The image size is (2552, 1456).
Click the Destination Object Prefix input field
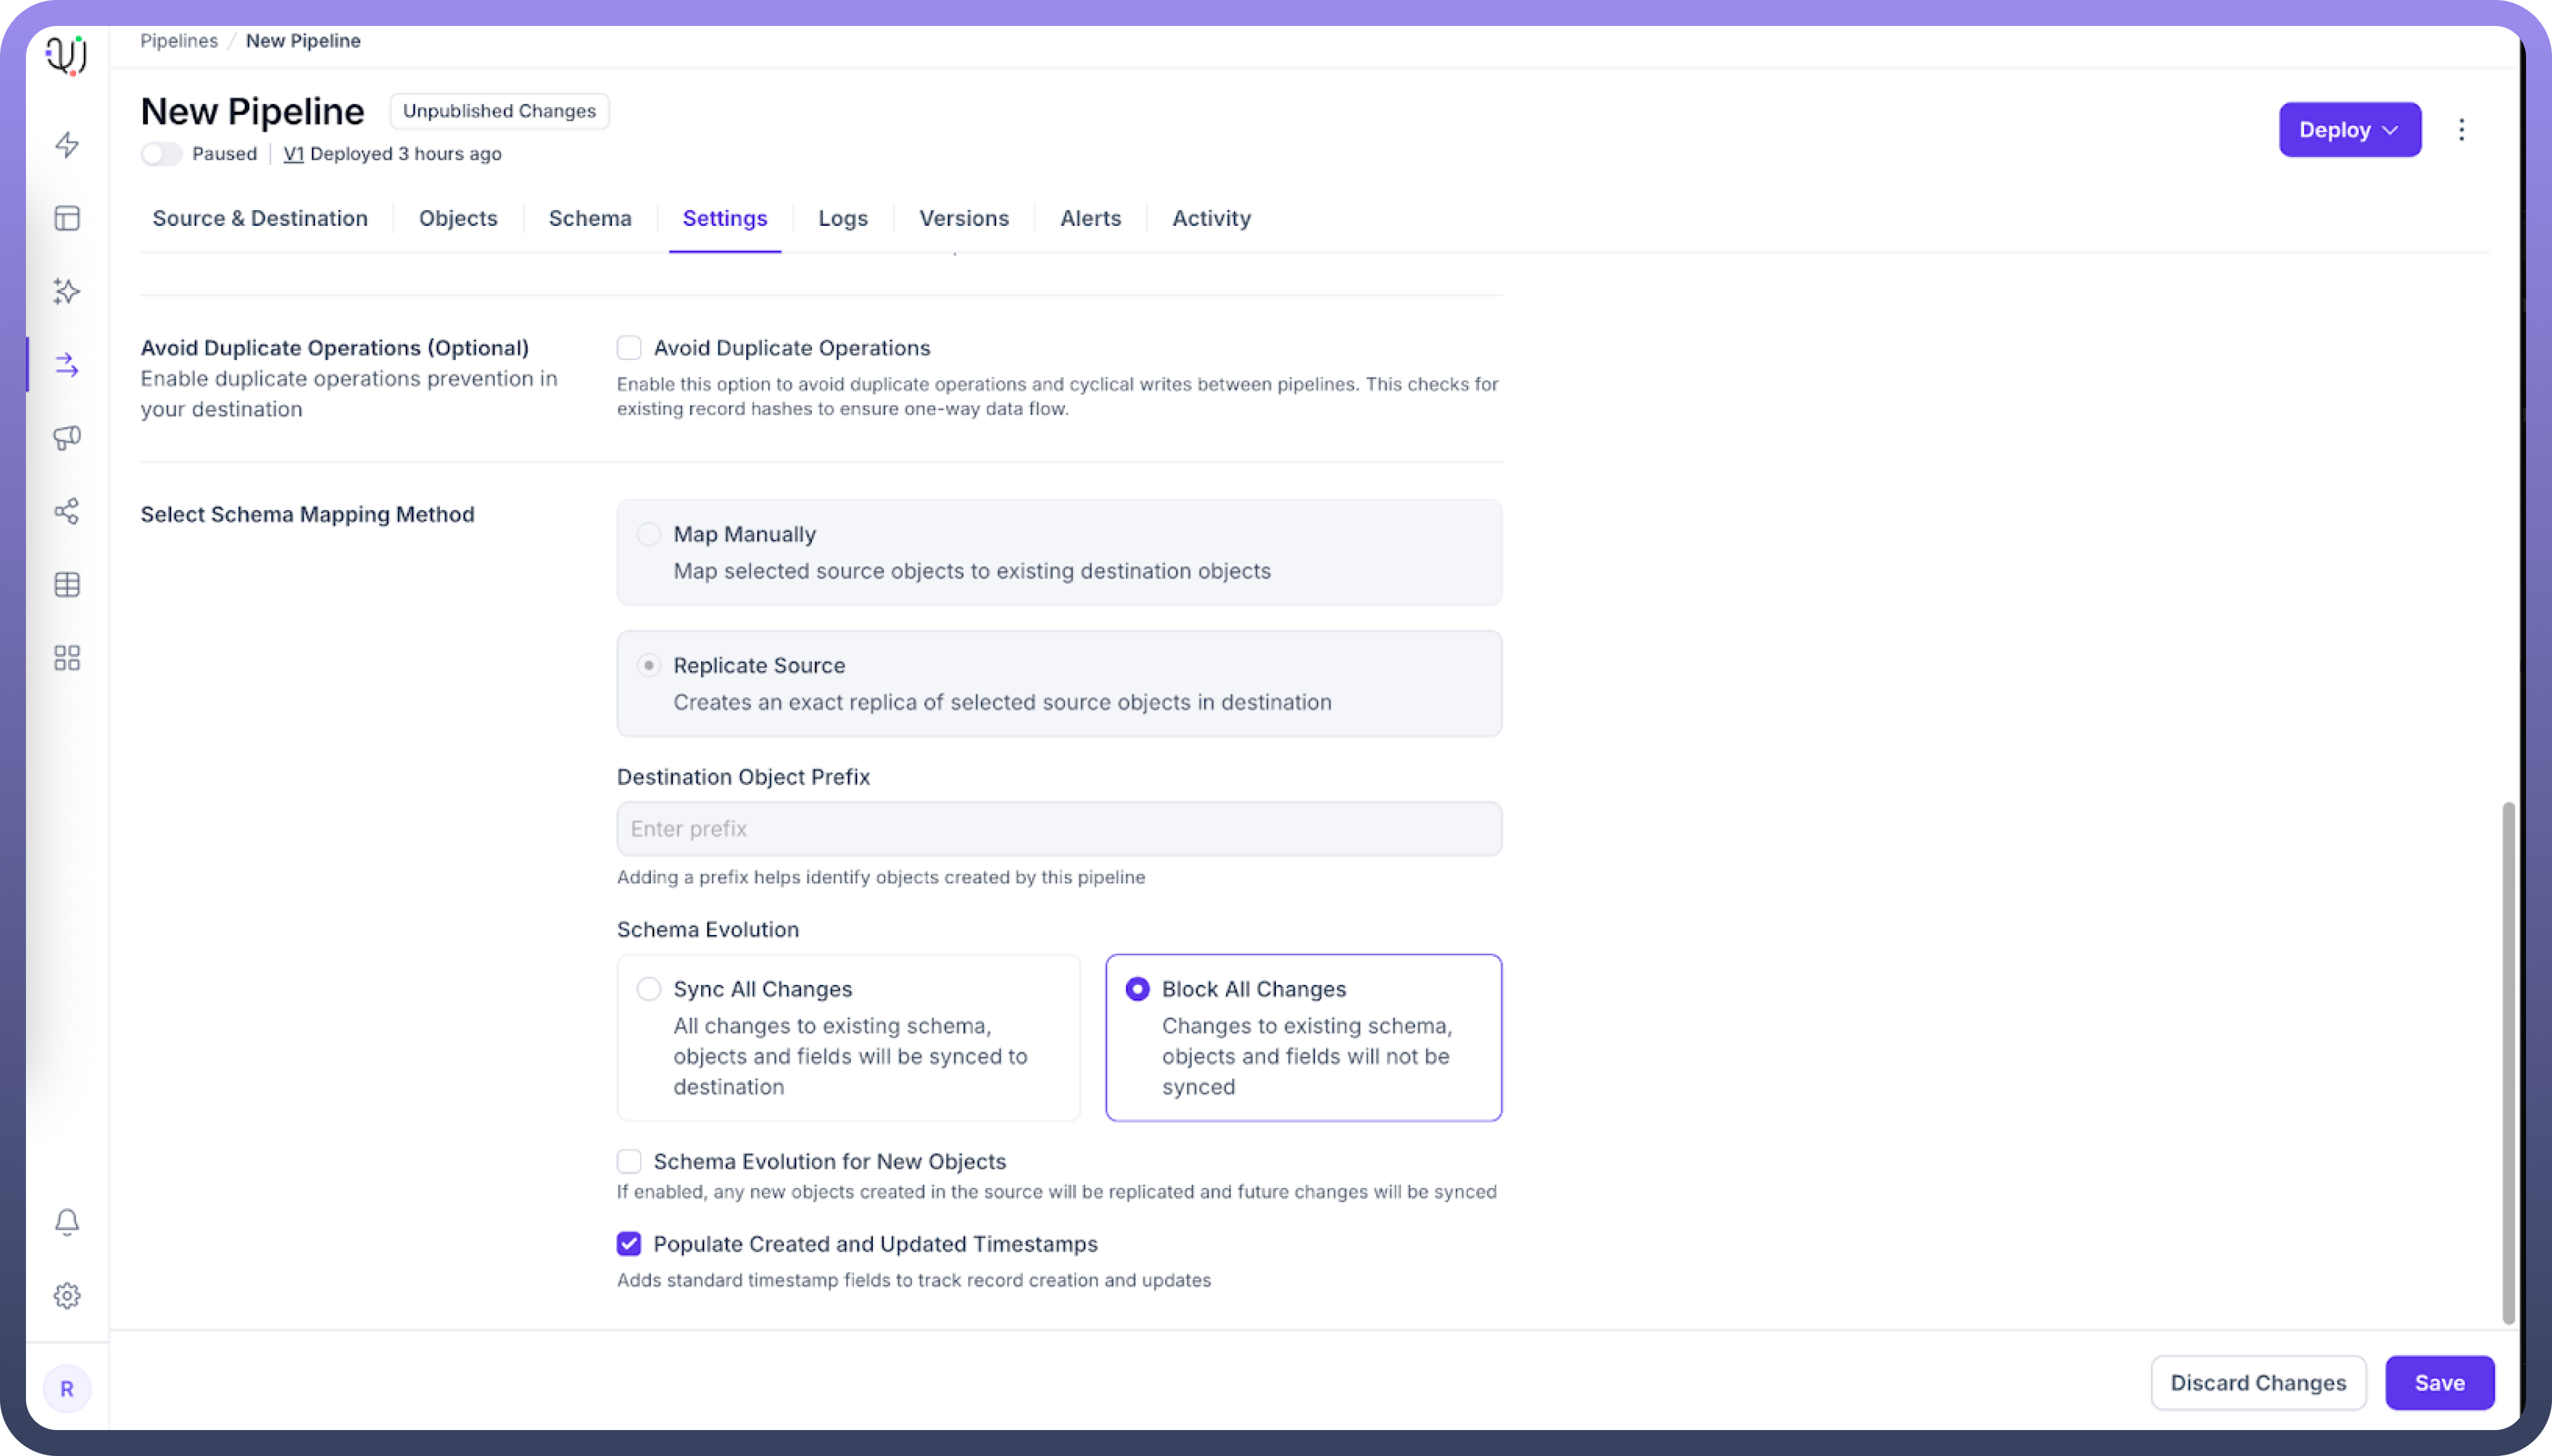tap(1059, 829)
